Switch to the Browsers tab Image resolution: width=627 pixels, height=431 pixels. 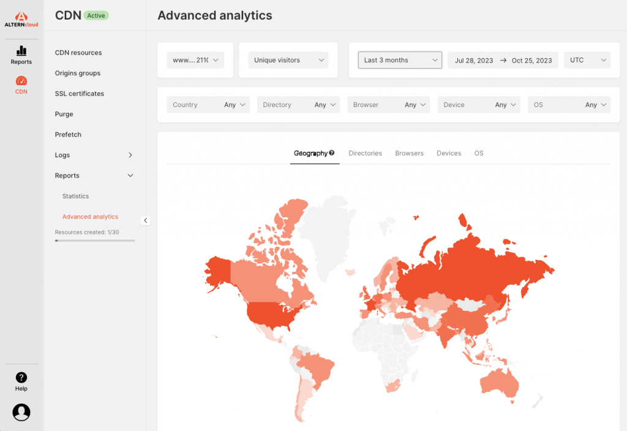409,153
